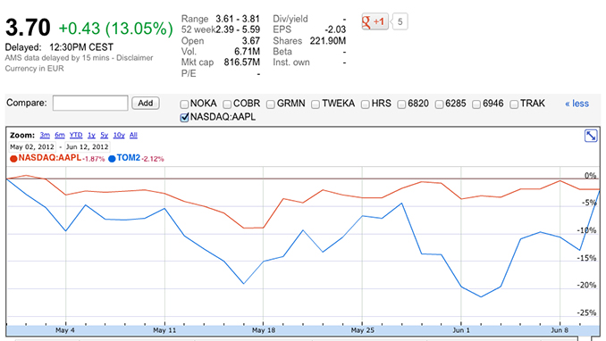Viewport: 606px width, 341px height.
Task: Click the start date field May 02, 2012
Action: pyautogui.click(x=32, y=147)
